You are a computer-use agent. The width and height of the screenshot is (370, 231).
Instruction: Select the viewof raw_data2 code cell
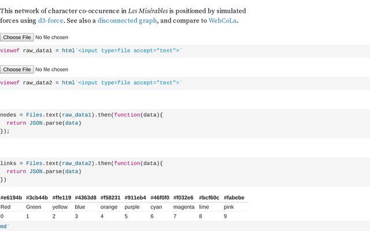click(91, 83)
